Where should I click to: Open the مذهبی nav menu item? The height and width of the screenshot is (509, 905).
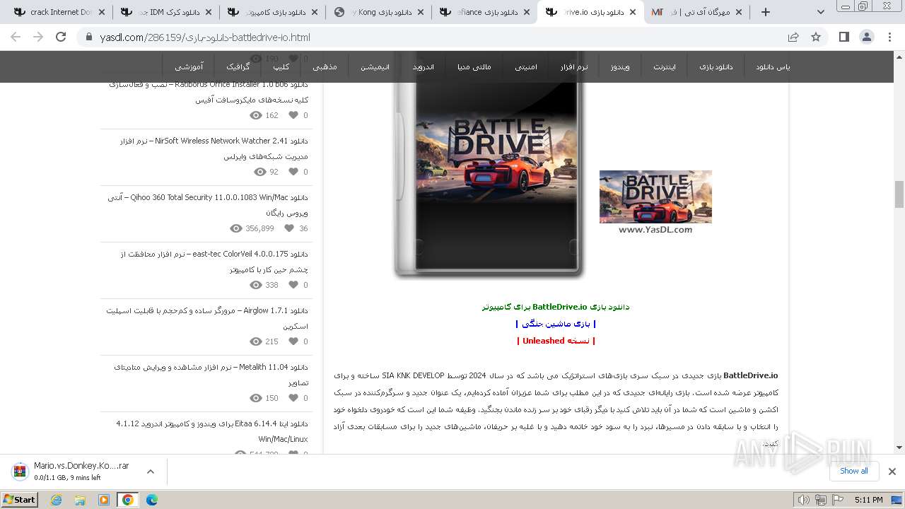tap(325, 66)
